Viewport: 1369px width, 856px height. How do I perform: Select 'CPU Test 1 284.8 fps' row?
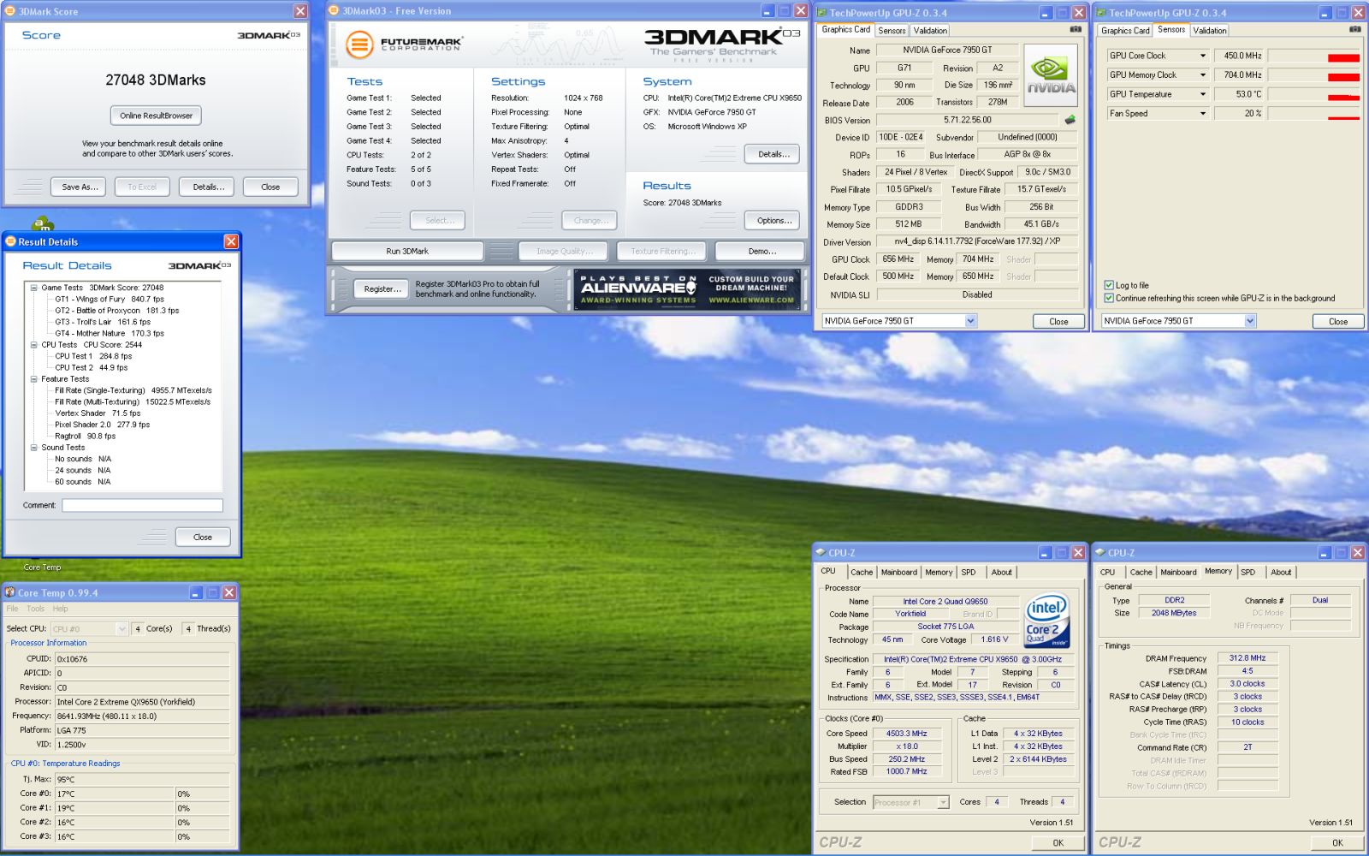coord(93,356)
